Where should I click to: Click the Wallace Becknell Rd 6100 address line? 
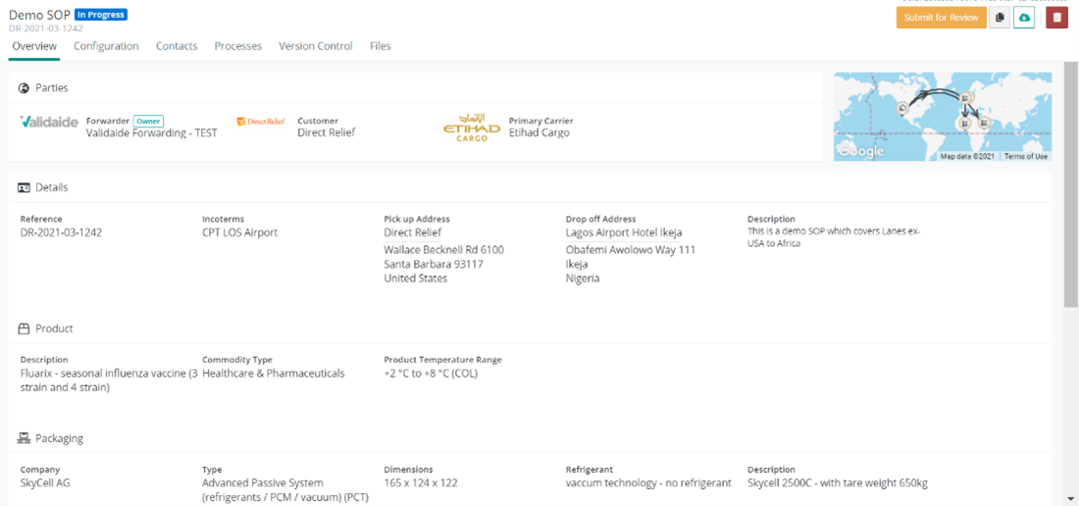[x=443, y=249]
